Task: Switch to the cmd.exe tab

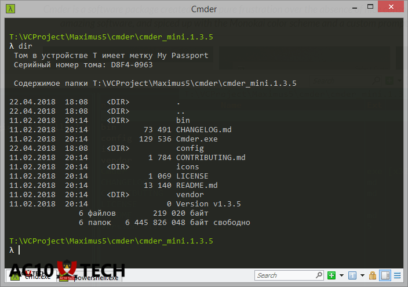Action: coord(31,277)
